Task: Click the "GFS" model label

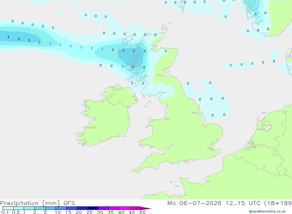Action: 69,203
